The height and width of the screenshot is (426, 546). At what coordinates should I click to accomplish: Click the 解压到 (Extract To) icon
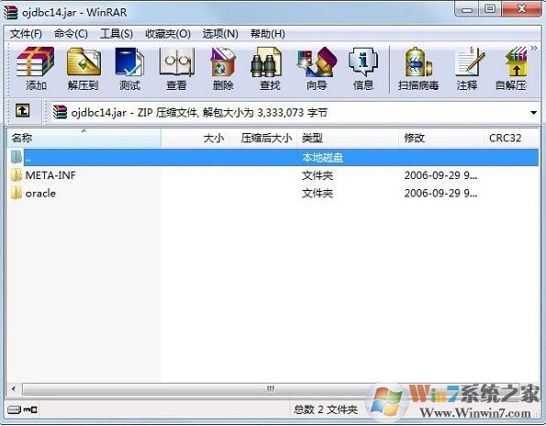click(x=84, y=68)
